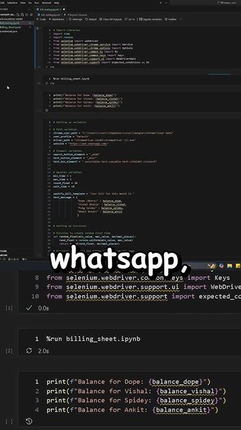Screen dimensions: 241x430
Task: Restart the Jupyter kernel
Action: pyautogui.click(x=91, y=19)
